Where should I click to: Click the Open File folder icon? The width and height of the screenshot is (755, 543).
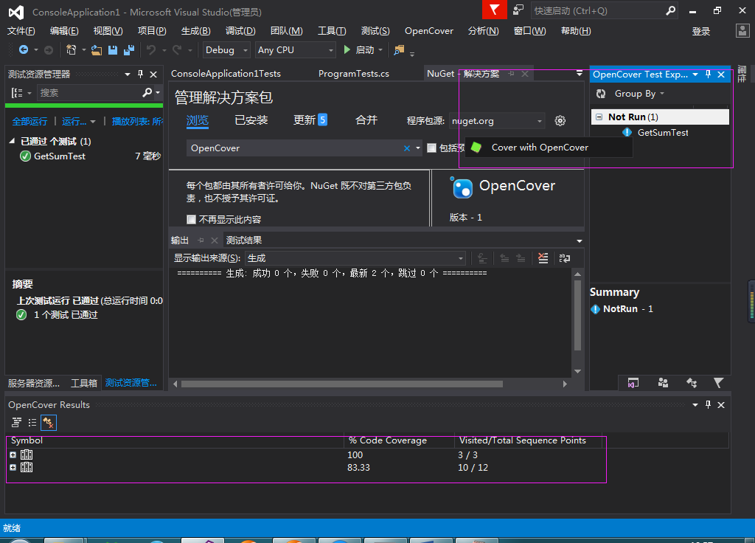coord(97,50)
